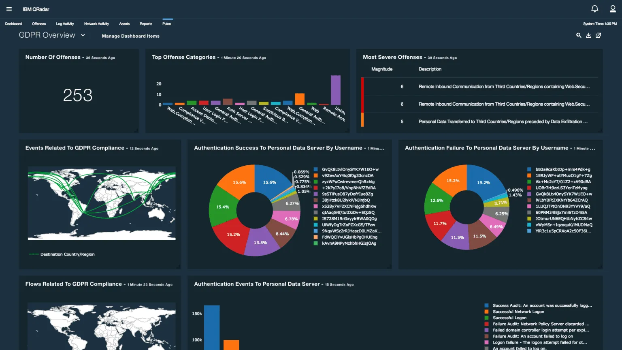This screenshot has height=350, width=622.
Task: Expand the GDPR Overview dashboard dropdown
Action: click(x=83, y=35)
